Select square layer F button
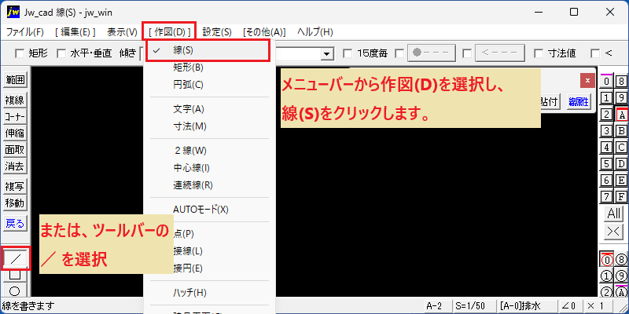 coord(622,197)
